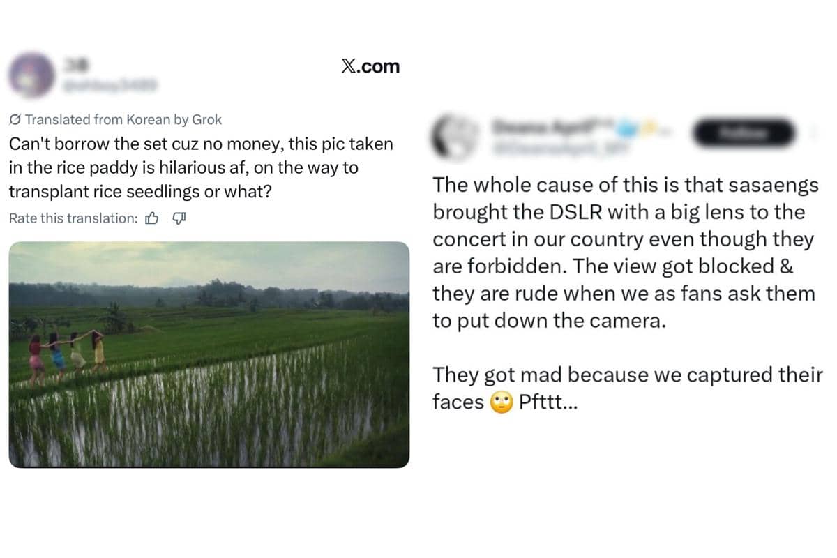Click the Grok translation icon
This screenshot has height=558, width=837.
point(14,119)
